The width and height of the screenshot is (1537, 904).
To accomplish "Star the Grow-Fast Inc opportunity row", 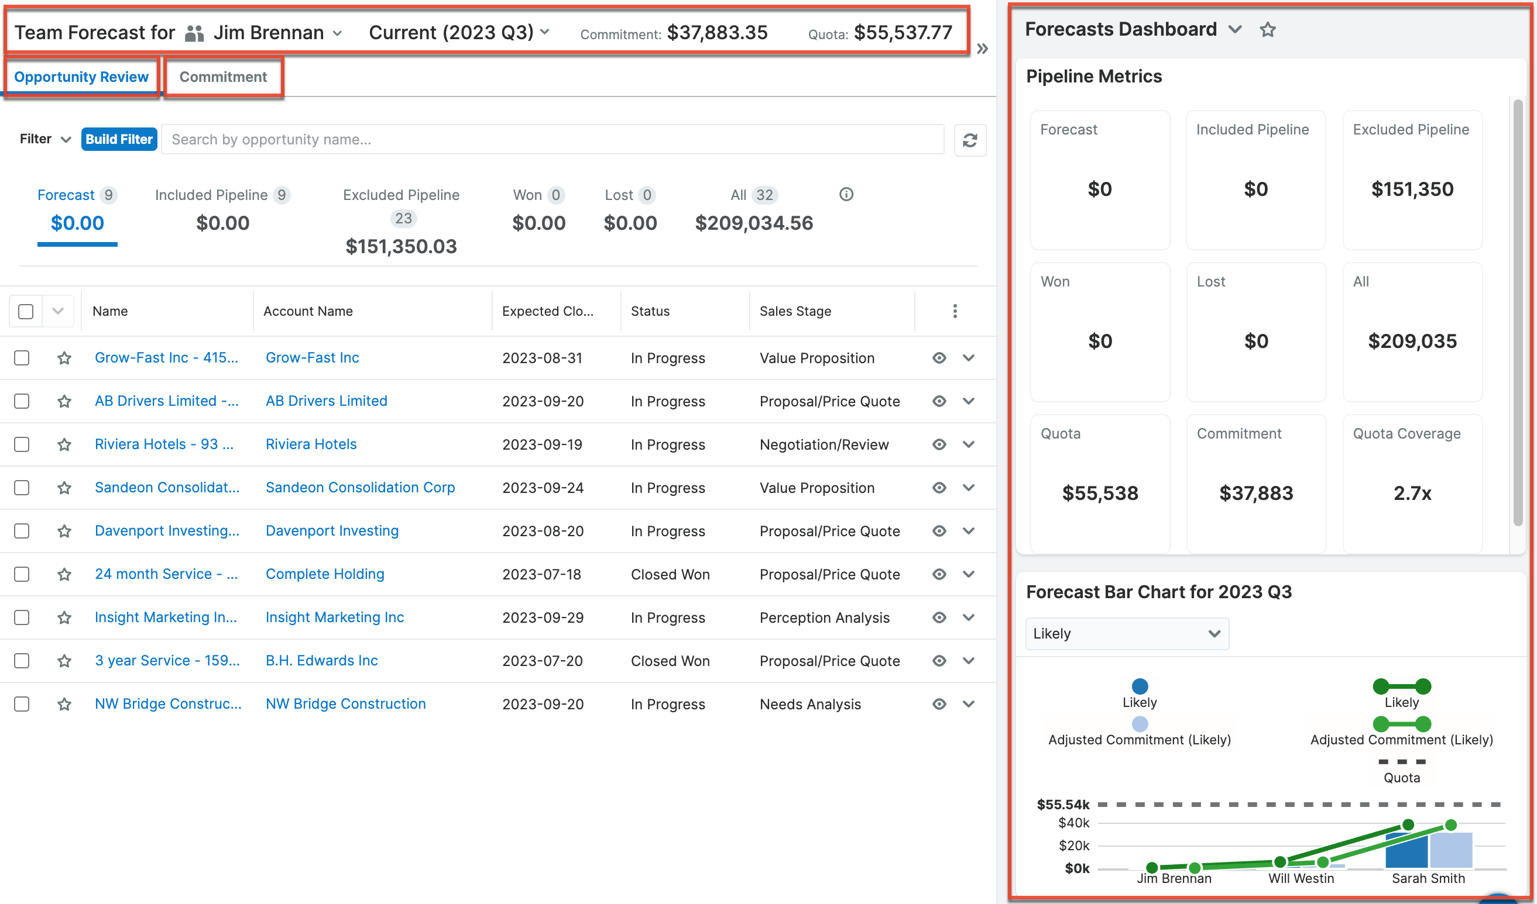I will [64, 358].
